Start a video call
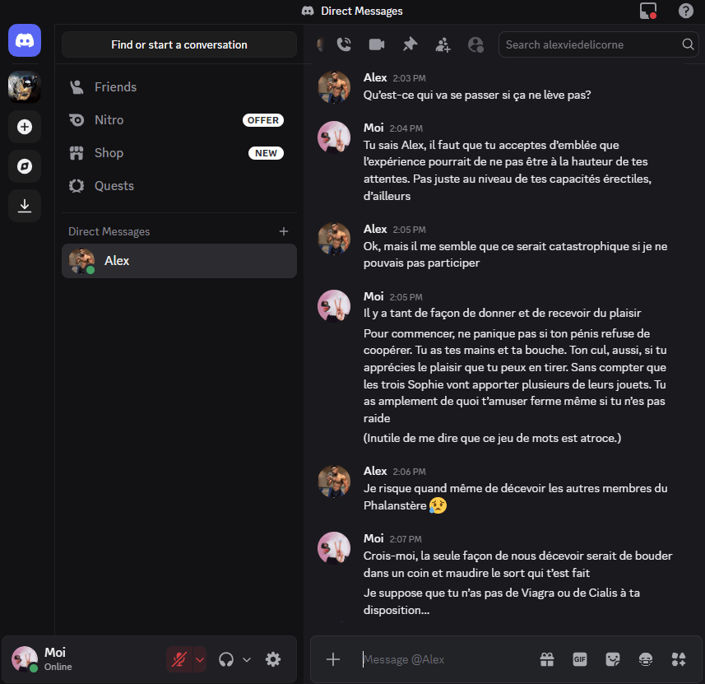This screenshot has width=705, height=684. tap(377, 44)
